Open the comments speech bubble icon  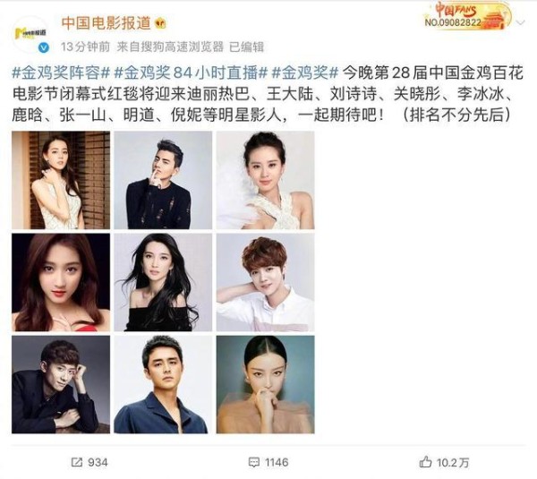254,463
